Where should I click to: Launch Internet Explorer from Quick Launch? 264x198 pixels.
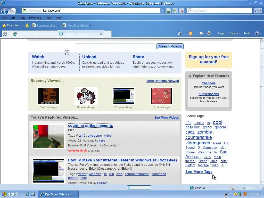coord(27,194)
